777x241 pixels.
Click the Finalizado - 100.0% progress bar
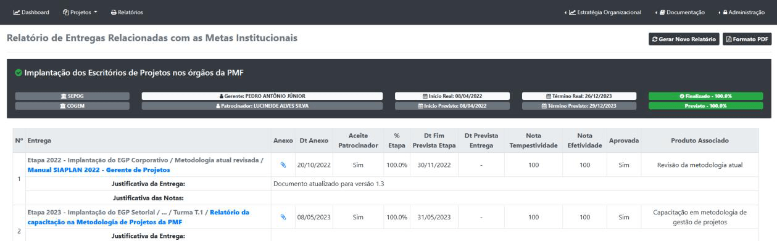click(705, 96)
